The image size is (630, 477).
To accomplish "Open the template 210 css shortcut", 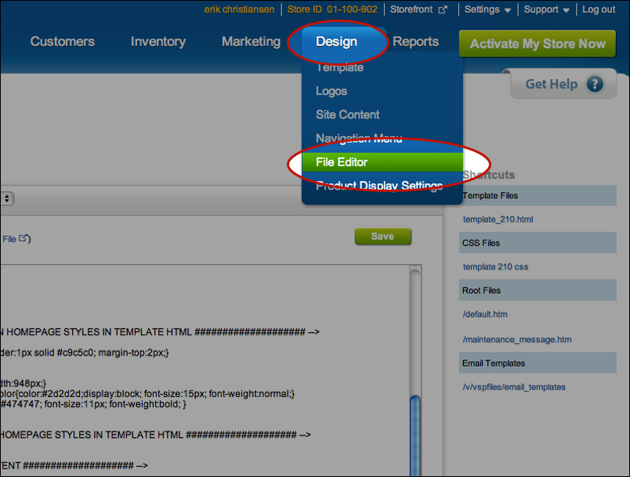I will pyautogui.click(x=495, y=266).
